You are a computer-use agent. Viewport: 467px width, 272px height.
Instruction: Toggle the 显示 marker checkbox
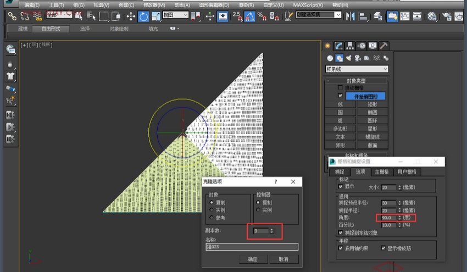[341, 186]
